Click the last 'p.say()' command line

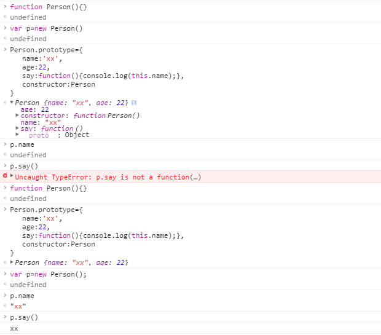tap(24, 317)
